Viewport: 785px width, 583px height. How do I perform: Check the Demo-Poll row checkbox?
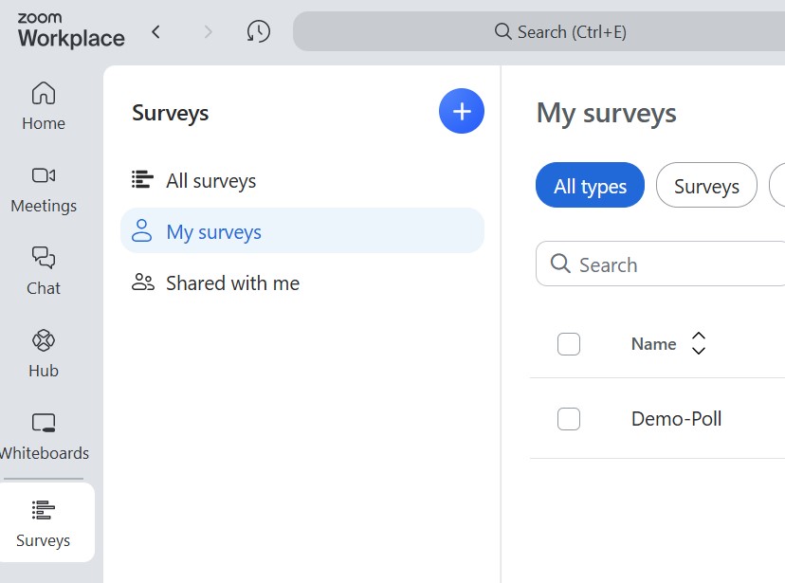[569, 419]
